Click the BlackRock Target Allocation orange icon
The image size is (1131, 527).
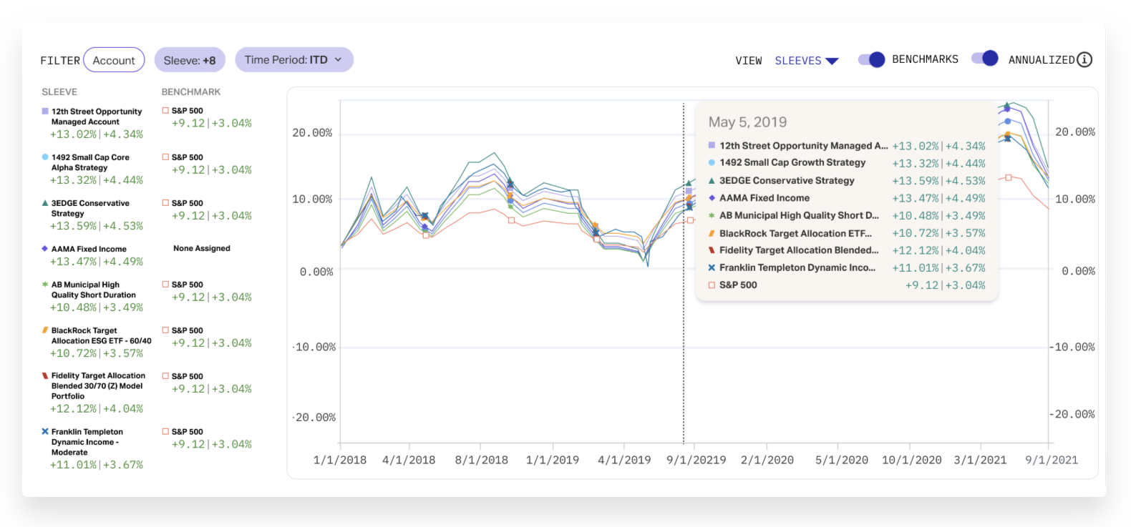click(x=45, y=330)
